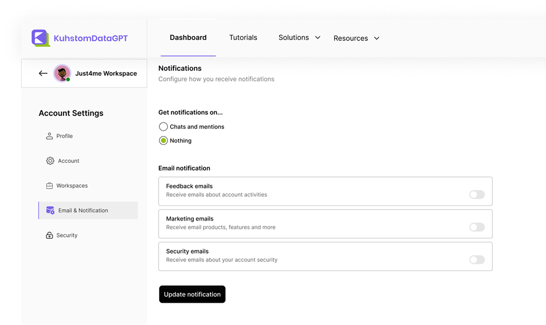The image size is (546, 325).
Task: Click the KuhstomDataGPT logo icon
Action: coord(39,38)
